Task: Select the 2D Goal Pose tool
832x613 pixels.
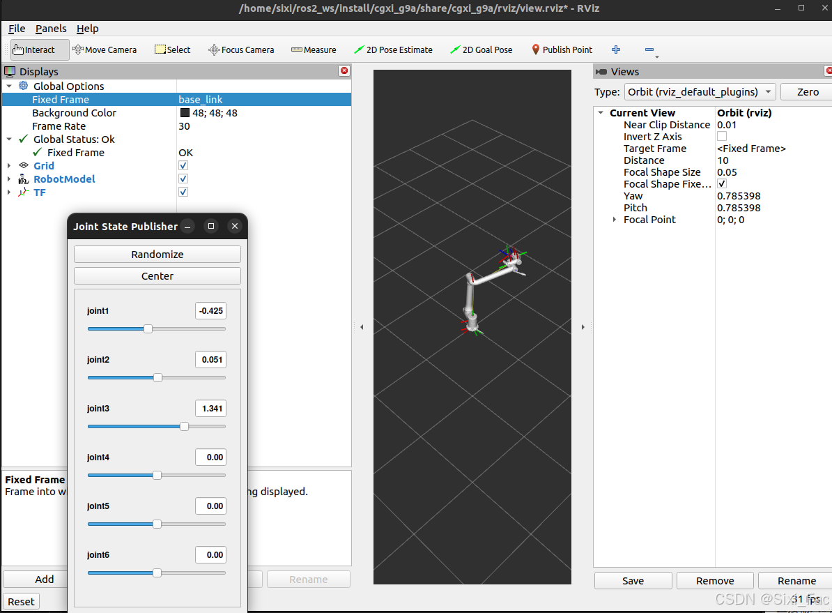Action: pos(482,50)
